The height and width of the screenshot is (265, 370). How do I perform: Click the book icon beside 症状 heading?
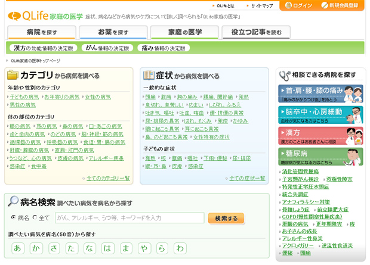pyautogui.click(x=149, y=76)
